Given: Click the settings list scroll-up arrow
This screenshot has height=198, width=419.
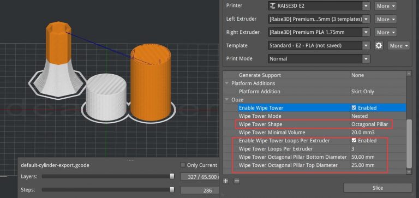Looking at the screenshot, I should [409, 74].
